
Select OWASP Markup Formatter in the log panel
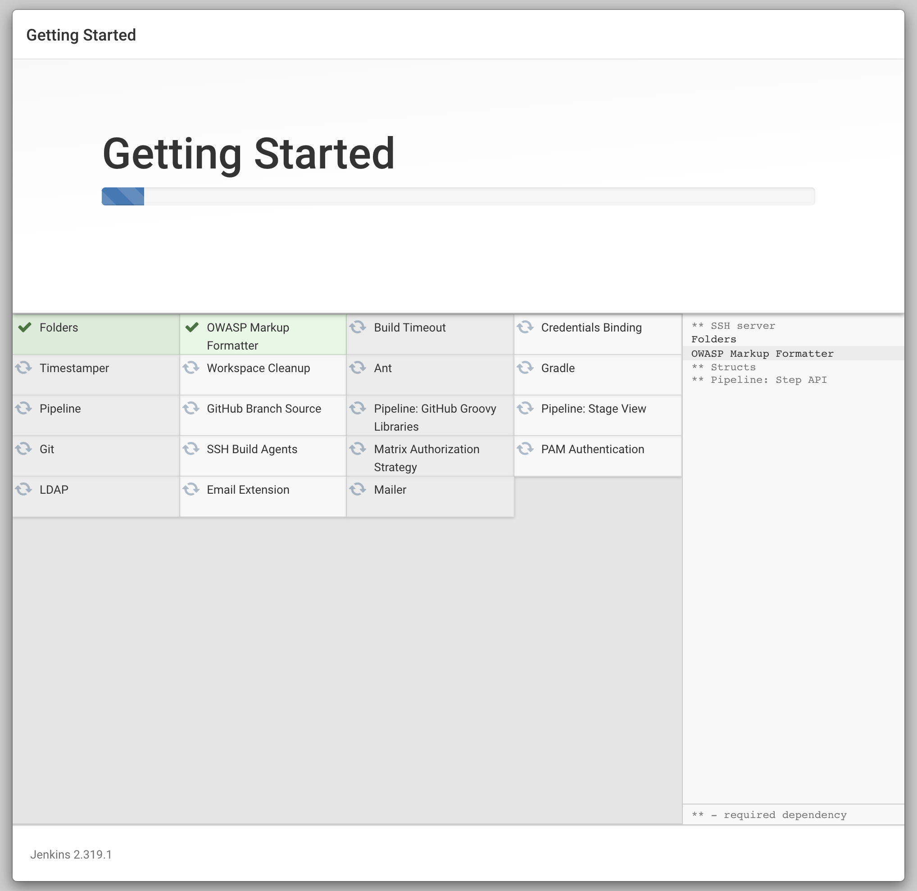(763, 353)
